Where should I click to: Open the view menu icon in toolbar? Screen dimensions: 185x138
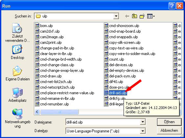click(151, 16)
